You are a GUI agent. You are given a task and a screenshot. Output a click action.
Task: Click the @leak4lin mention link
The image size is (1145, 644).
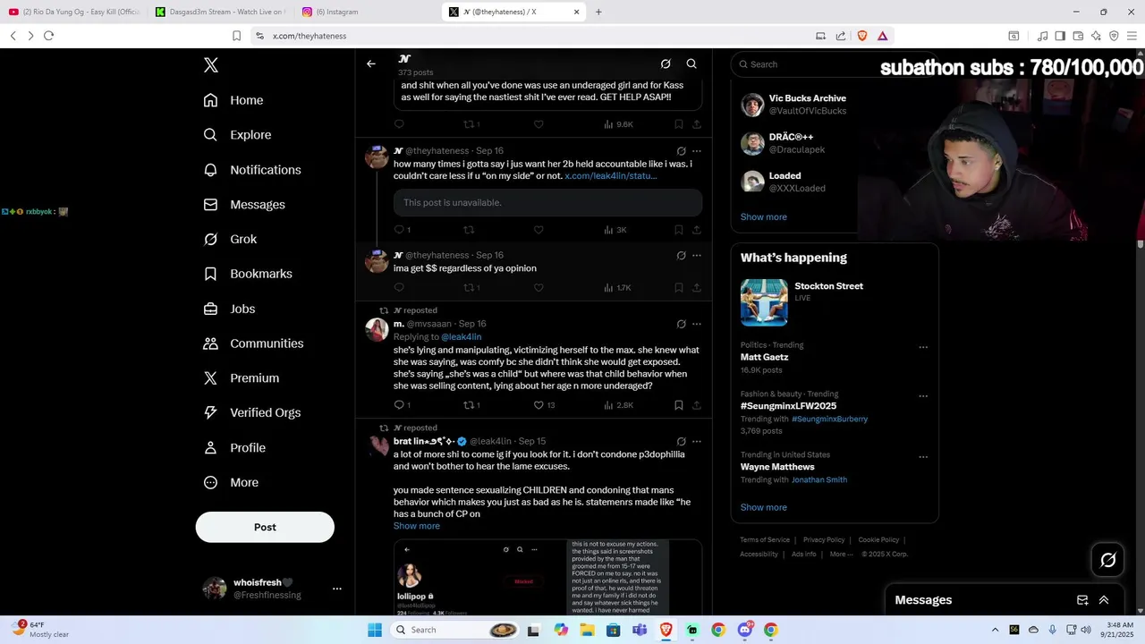[461, 337]
